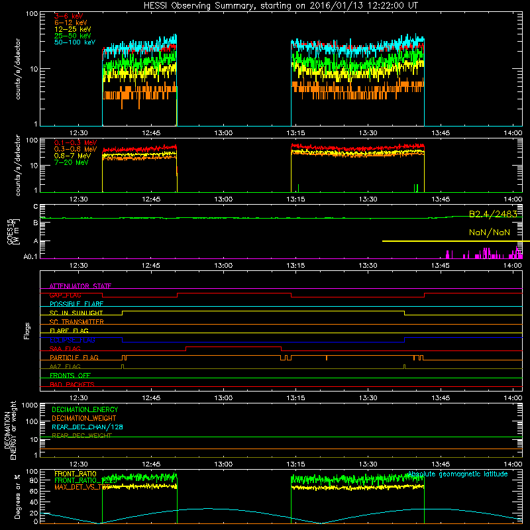Click the 0.3-0.8 MeV legend entry
Viewport: 530px width, 530px height.
[76, 149]
